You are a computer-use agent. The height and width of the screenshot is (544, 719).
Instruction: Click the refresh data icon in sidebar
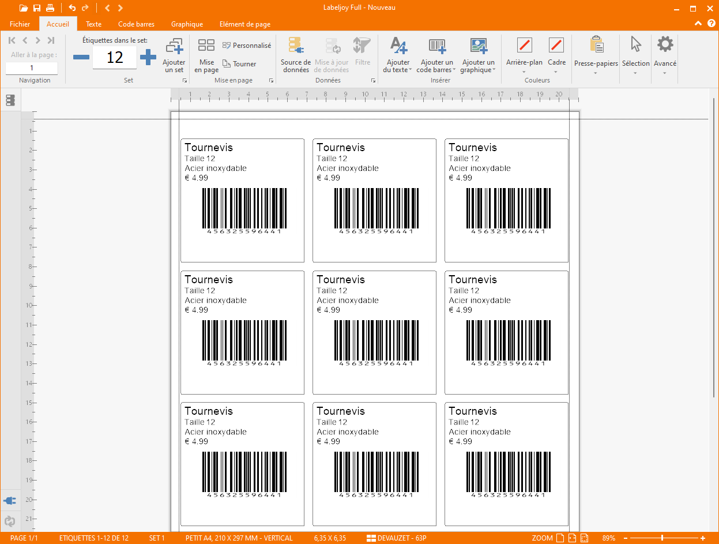point(10,522)
